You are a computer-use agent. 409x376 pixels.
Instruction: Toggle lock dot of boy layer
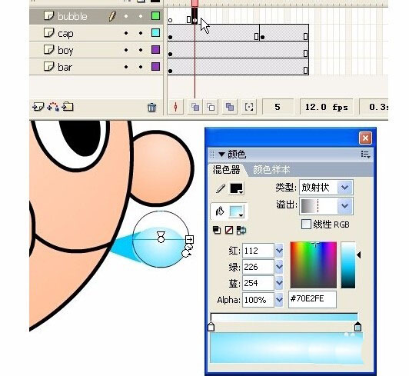[x=141, y=50]
